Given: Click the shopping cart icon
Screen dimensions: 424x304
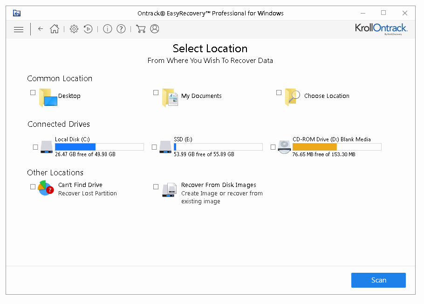Looking at the screenshot, I should click(x=141, y=29).
